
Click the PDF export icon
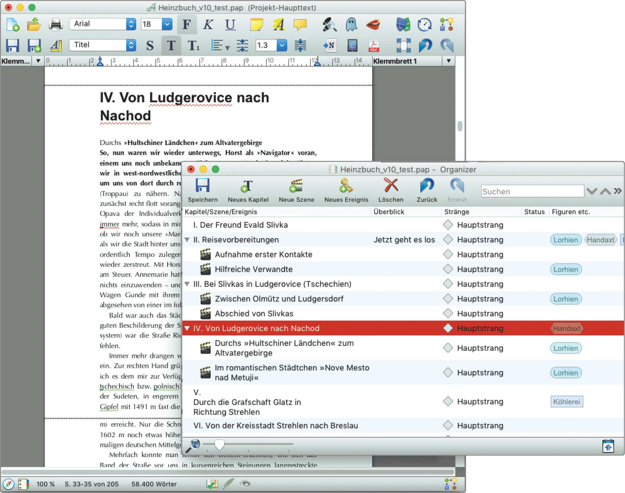[x=374, y=45]
